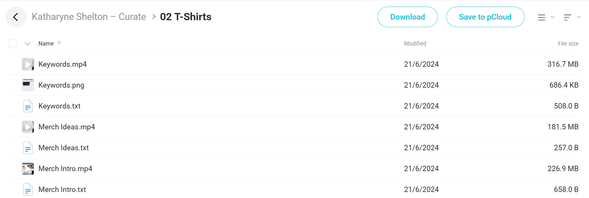
Task: Sort files by File size column
Action: [568, 44]
